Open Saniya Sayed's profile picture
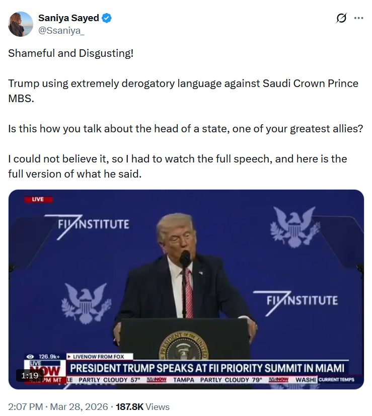Screen dimensions: 372x416 point(21,24)
